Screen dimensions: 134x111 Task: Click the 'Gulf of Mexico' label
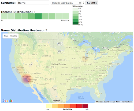pyautogui.click(x=81, y=98)
